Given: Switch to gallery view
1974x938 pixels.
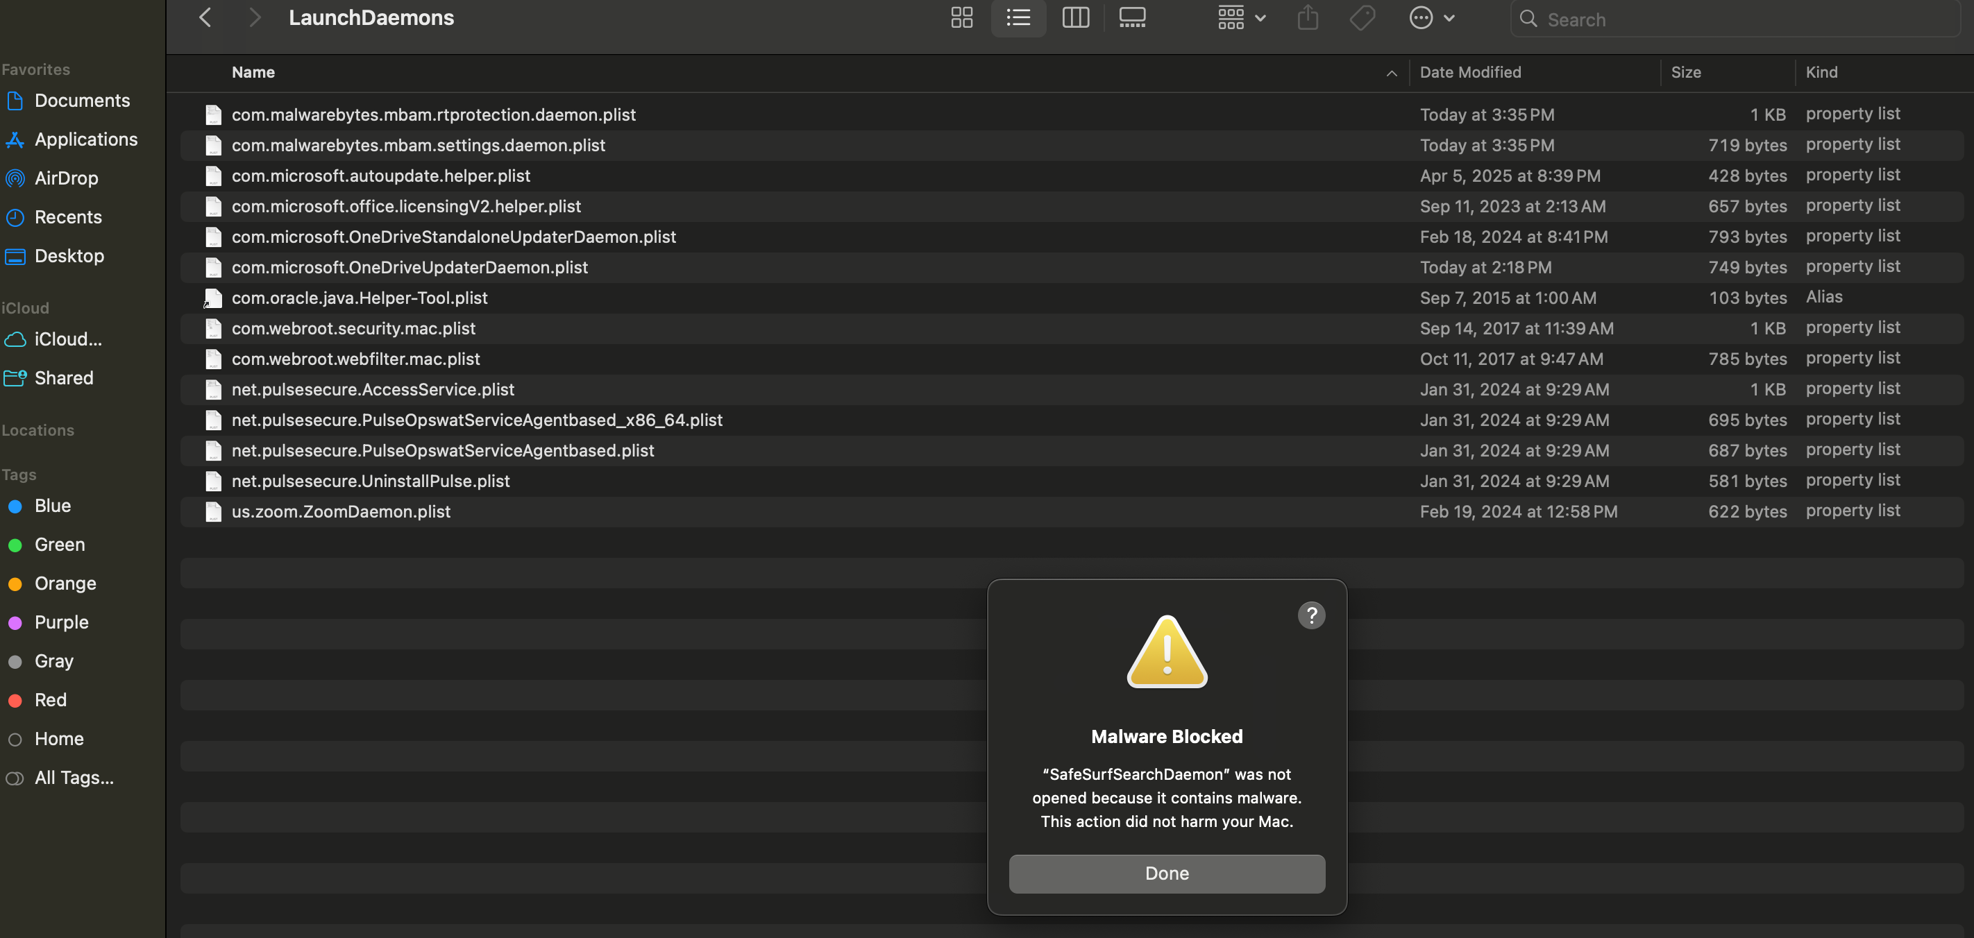Looking at the screenshot, I should 1132,17.
